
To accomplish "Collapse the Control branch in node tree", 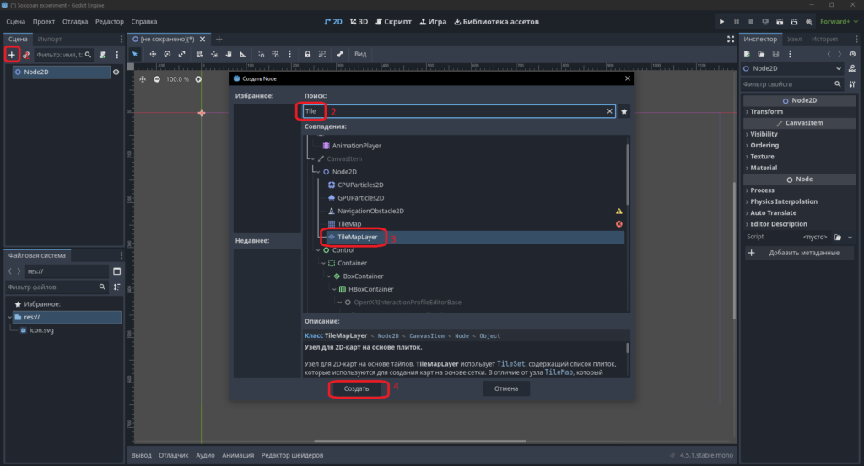I will click(318, 250).
